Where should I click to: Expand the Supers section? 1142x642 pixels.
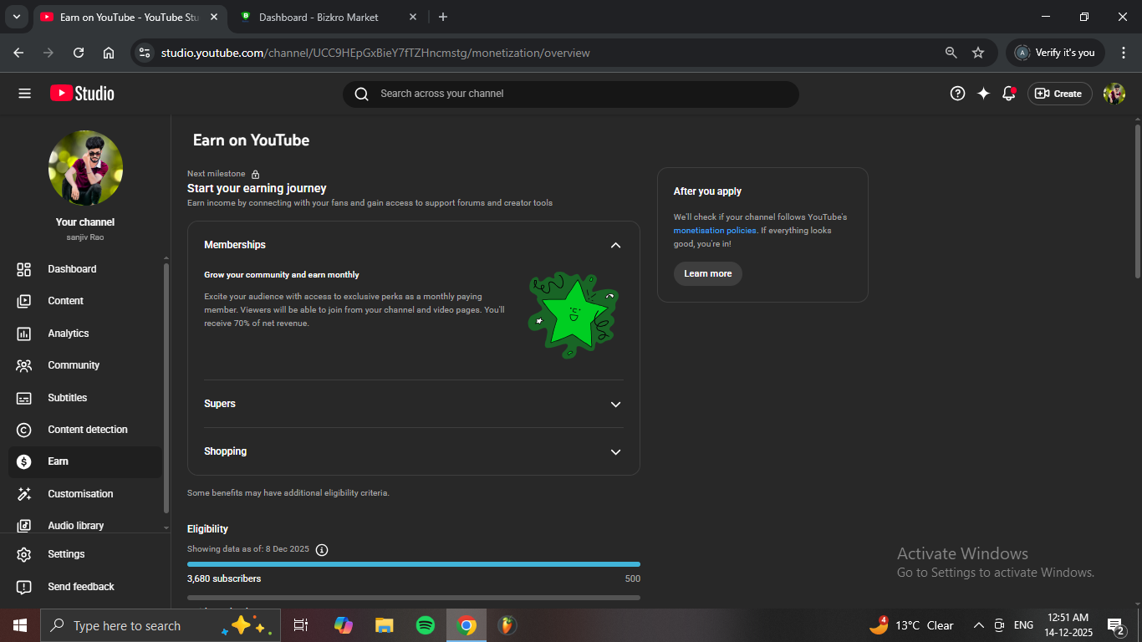[x=615, y=404]
